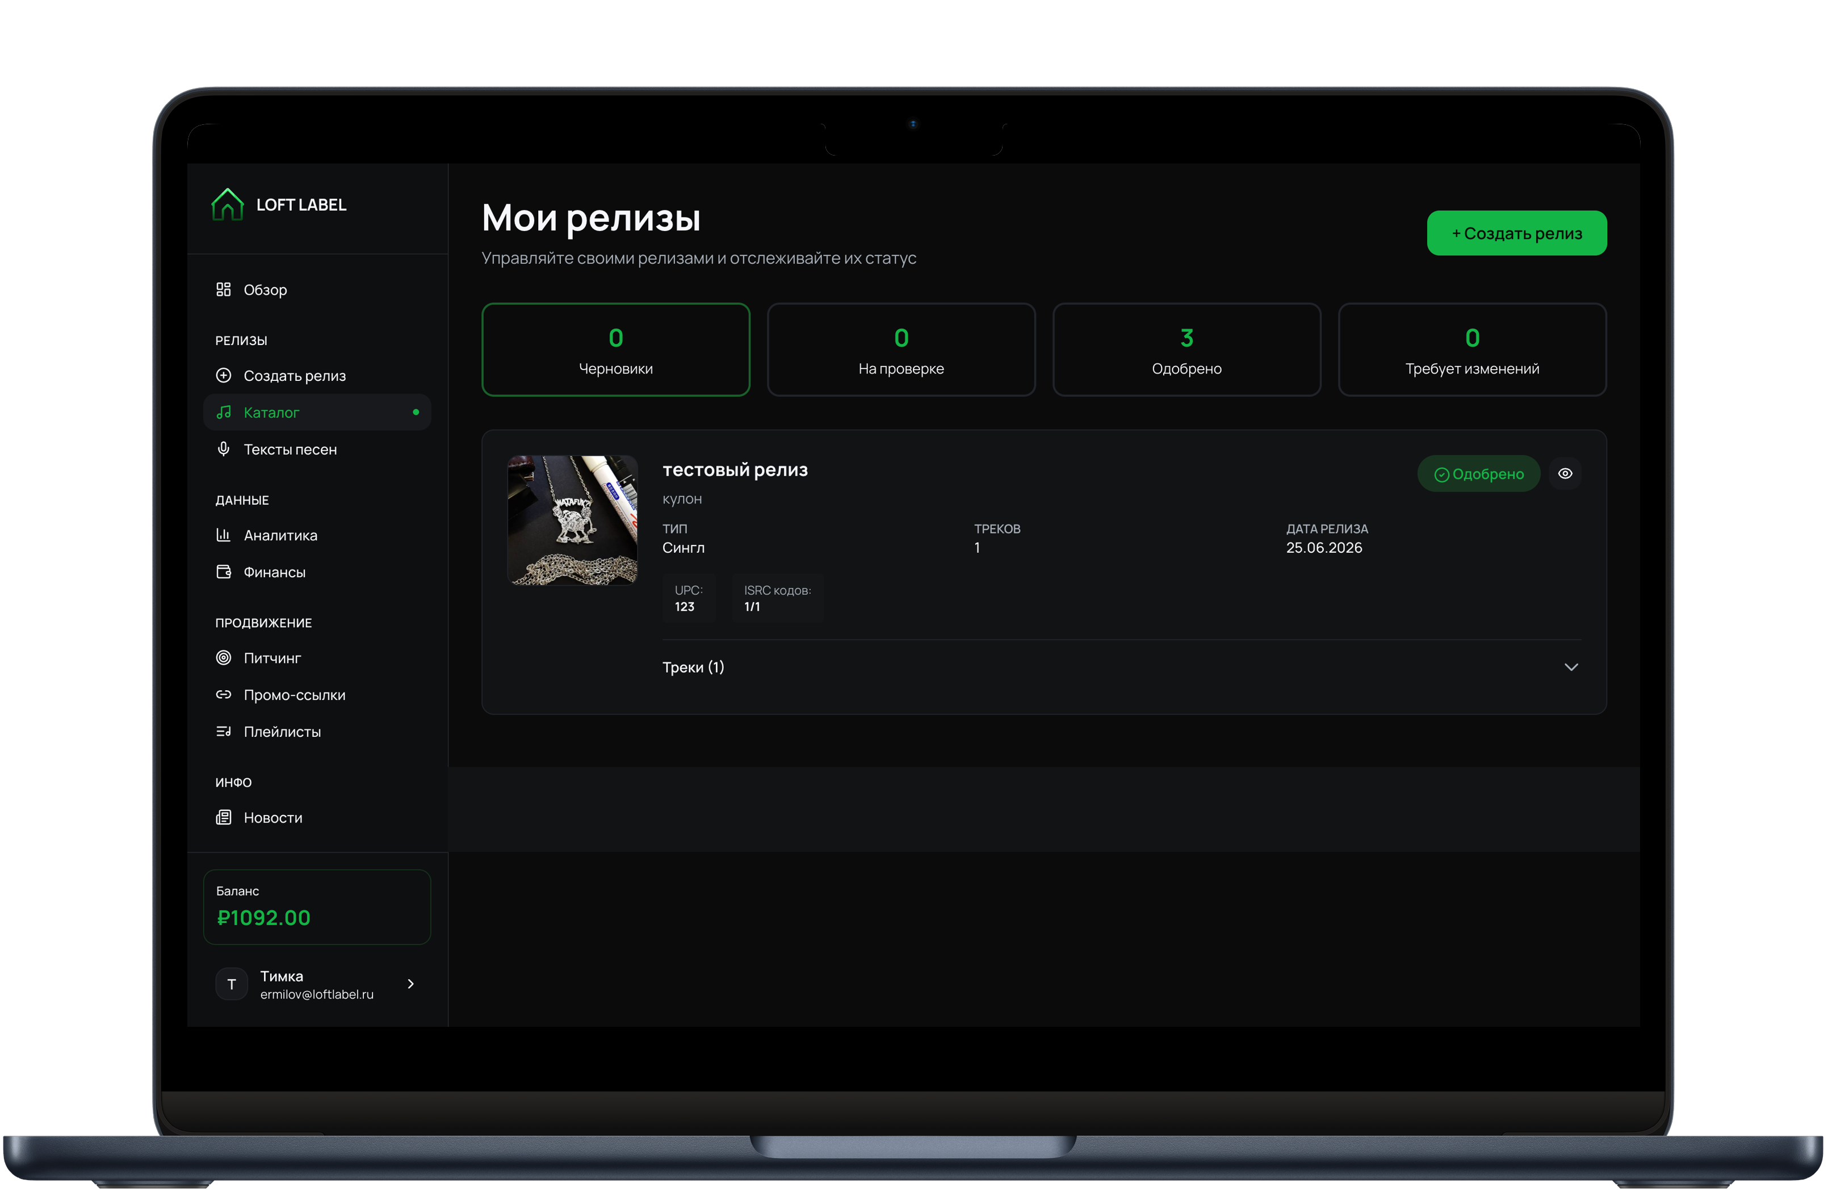The height and width of the screenshot is (1192, 1828).
Task: Click the user avatar with letter T
Action: pos(232,984)
